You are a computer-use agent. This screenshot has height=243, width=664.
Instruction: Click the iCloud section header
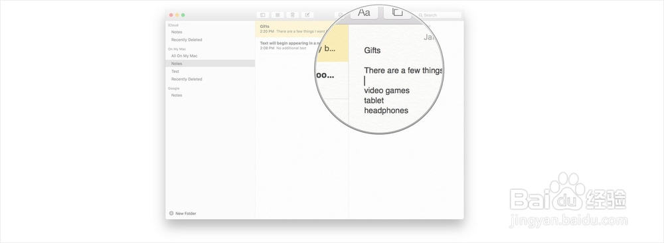click(173, 25)
